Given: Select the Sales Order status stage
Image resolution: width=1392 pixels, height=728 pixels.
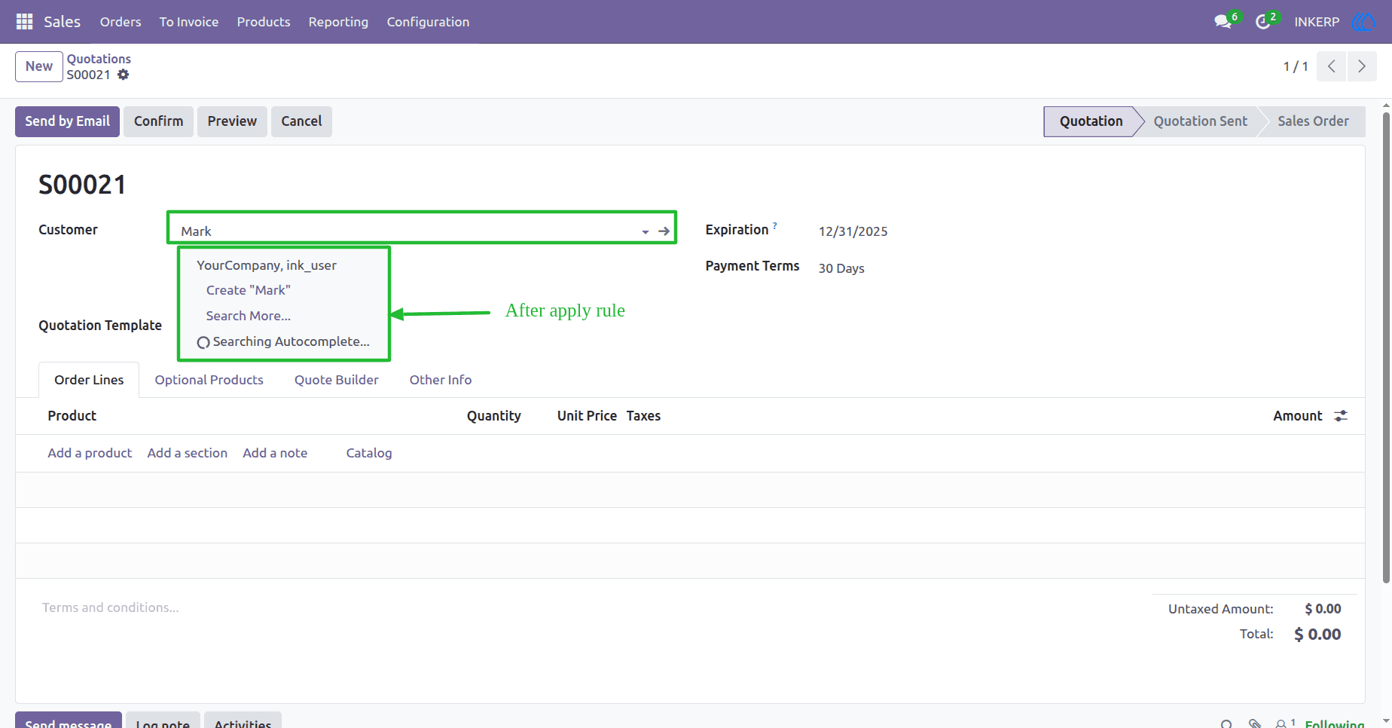Looking at the screenshot, I should tap(1313, 121).
